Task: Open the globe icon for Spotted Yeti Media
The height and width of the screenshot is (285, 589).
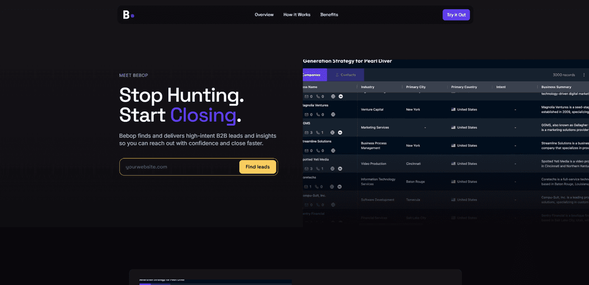Action: click(x=333, y=169)
